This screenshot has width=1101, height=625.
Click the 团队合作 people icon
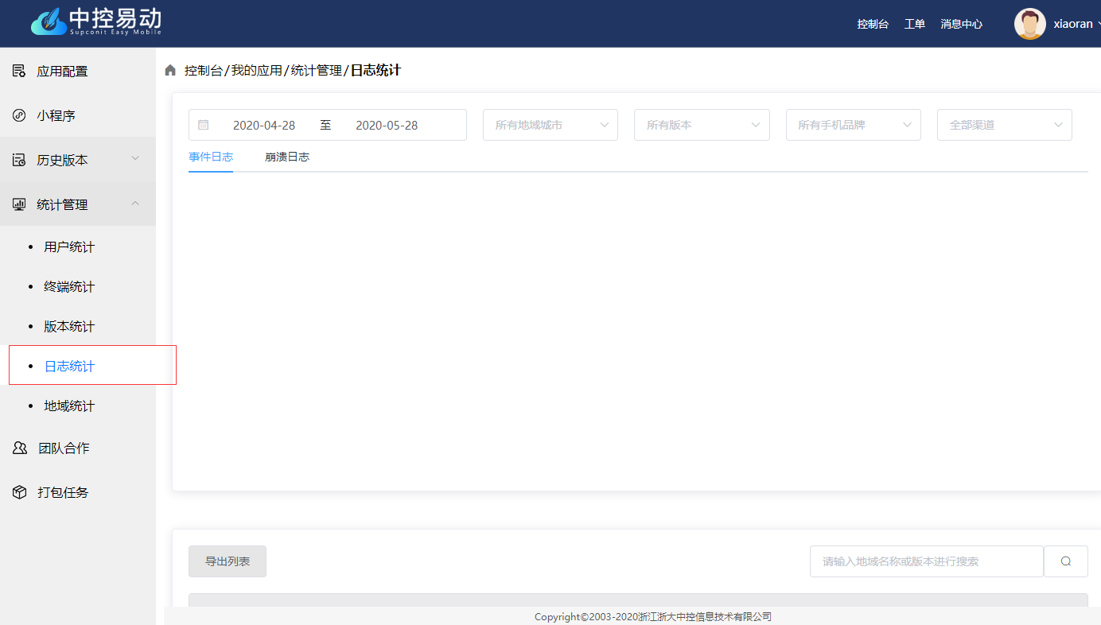pyautogui.click(x=20, y=448)
